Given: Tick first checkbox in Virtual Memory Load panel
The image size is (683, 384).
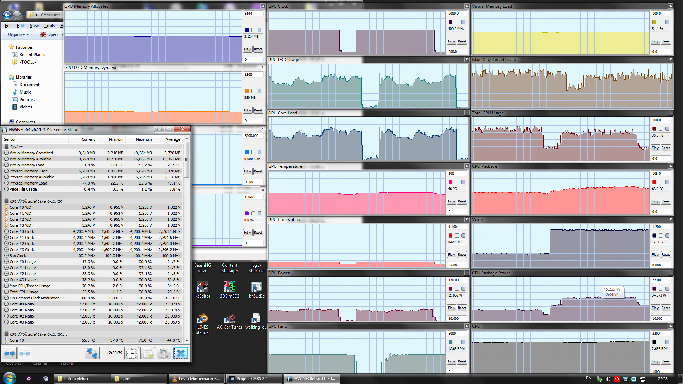Looking at the screenshot, I should tap(661, 22).
